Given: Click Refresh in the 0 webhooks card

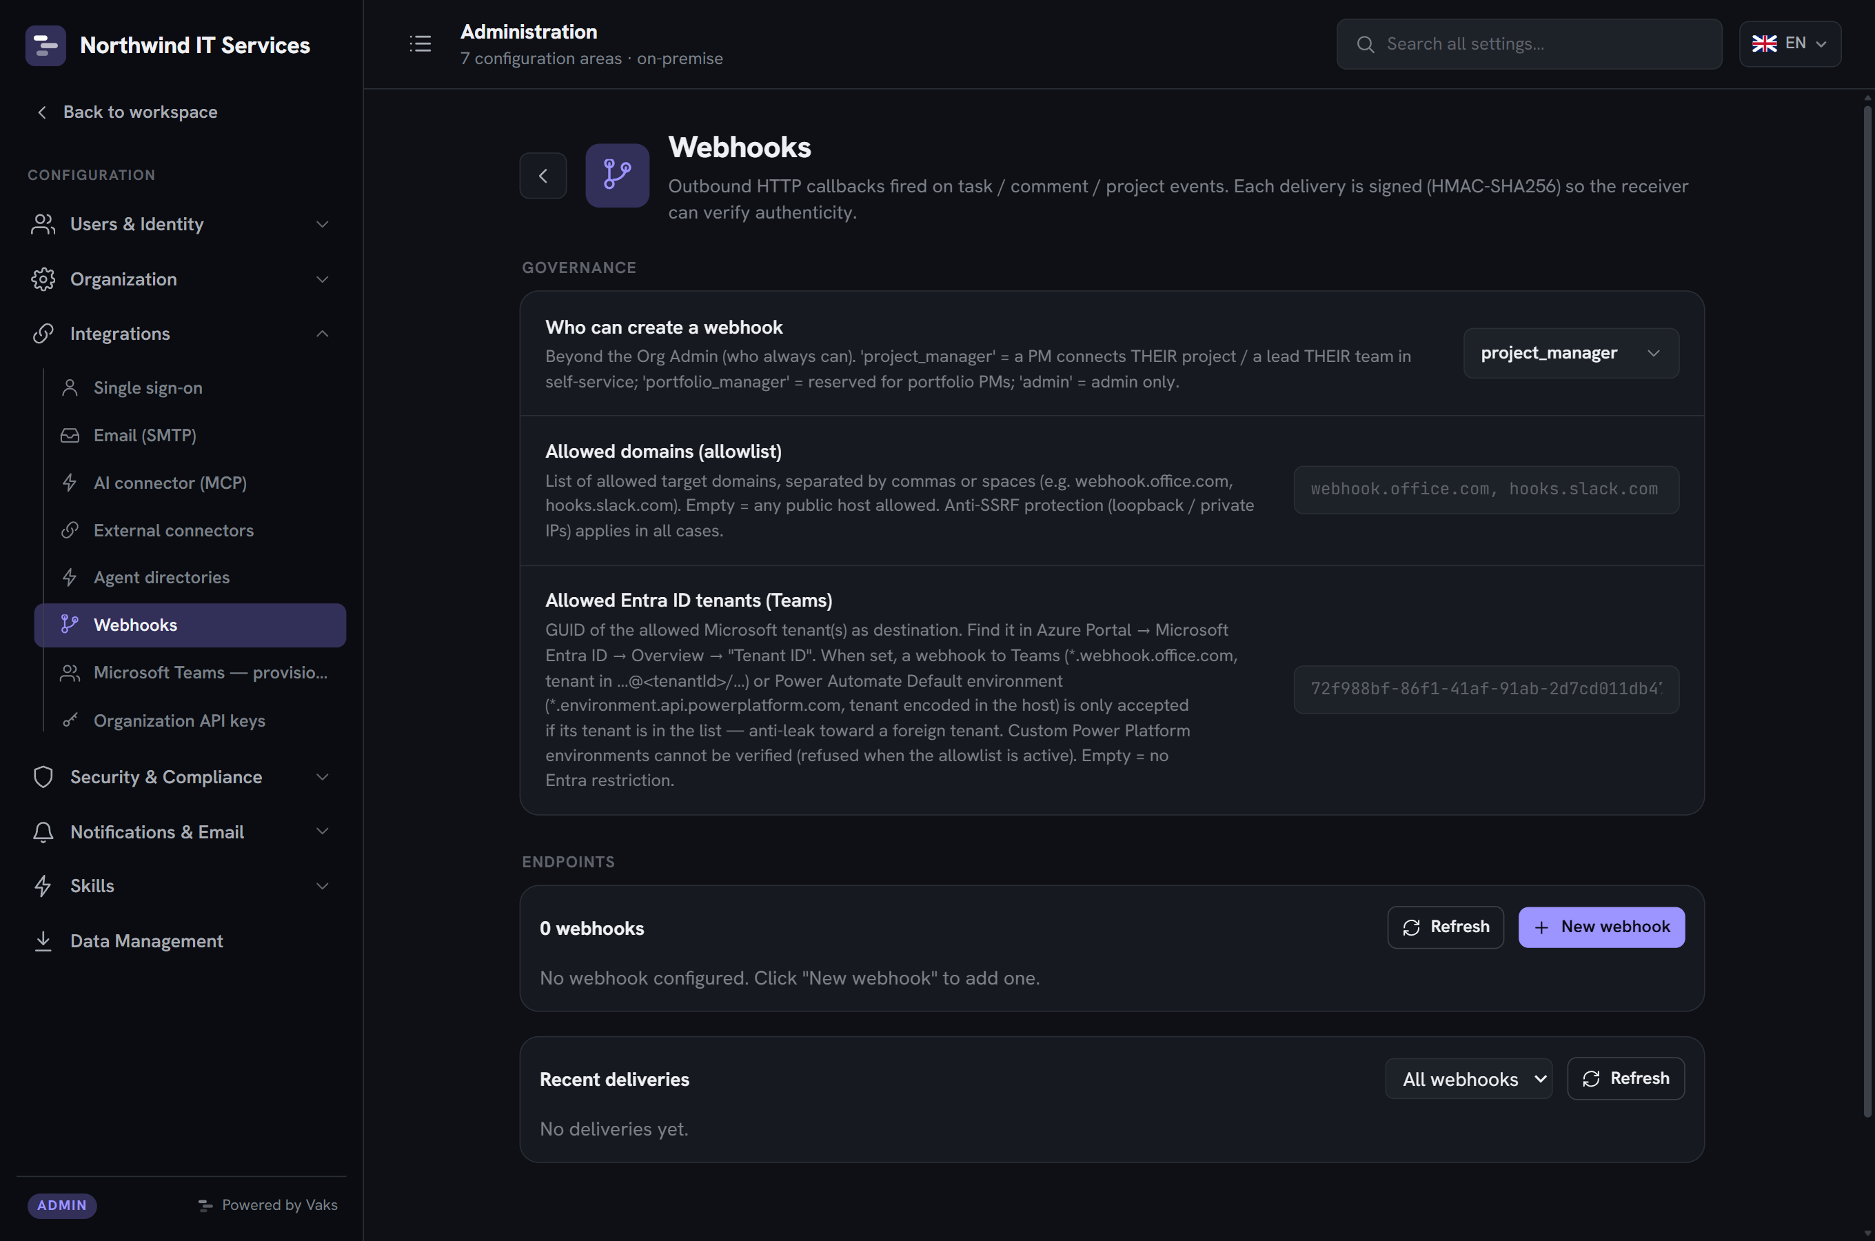Looking at the screenshot, I should click(1446, 927).
